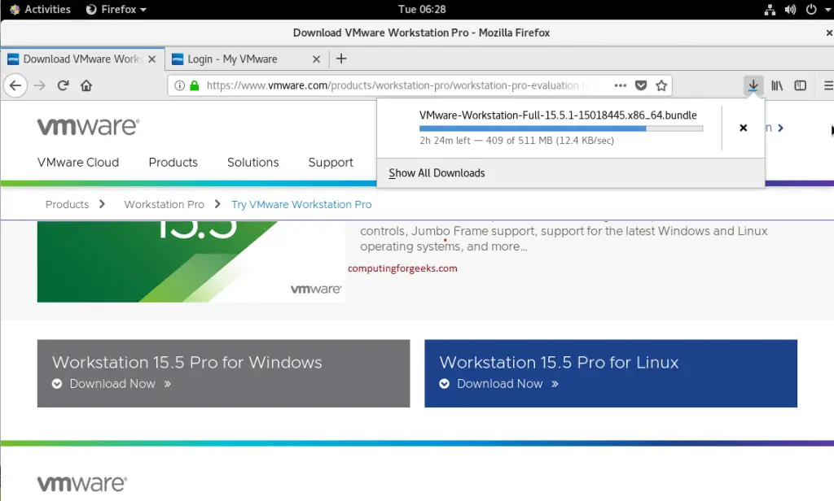Image resolution: width=834 pixels, height=501 pixels.
Task: Close the Firefox window with X
Action: coord(828,33)
